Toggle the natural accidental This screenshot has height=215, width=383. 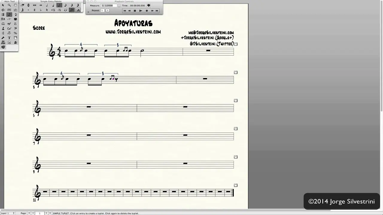(x=47, y=10)
